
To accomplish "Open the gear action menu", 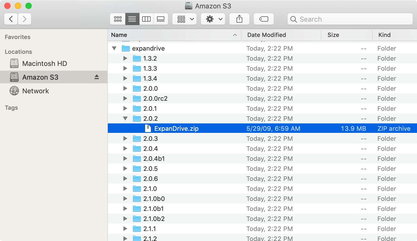I will tap(213, 19).
